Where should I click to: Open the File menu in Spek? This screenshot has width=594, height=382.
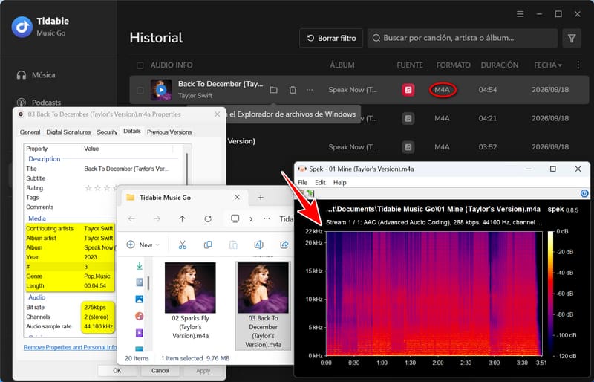[303, 183]
